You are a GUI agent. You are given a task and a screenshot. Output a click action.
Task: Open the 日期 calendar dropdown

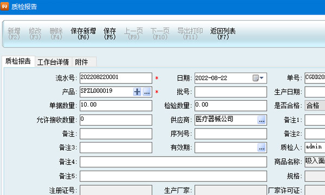pyautogui.click(x=258, y=78)
